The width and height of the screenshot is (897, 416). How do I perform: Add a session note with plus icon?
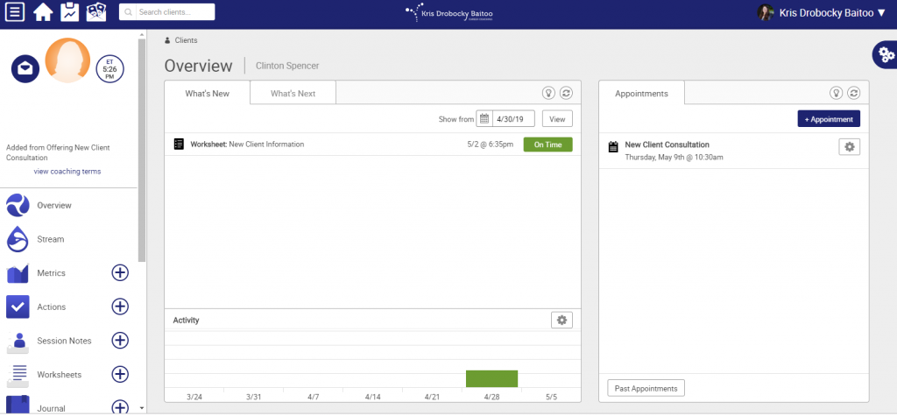click(119, 341)
